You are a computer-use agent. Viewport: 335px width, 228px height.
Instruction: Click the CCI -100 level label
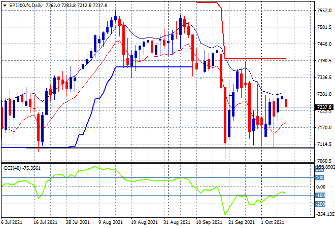pos(320,196)
